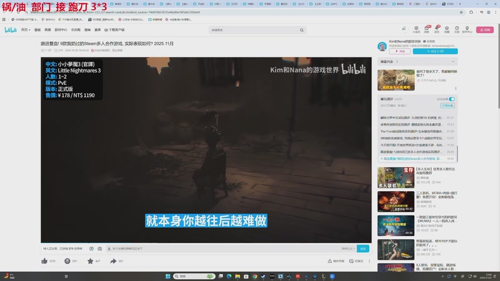Toggle the 自动连播 autoplay switch
The image size is (500, 281).
coord(451,99)
